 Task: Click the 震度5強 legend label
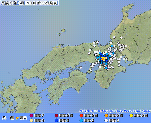click(116, 115)
